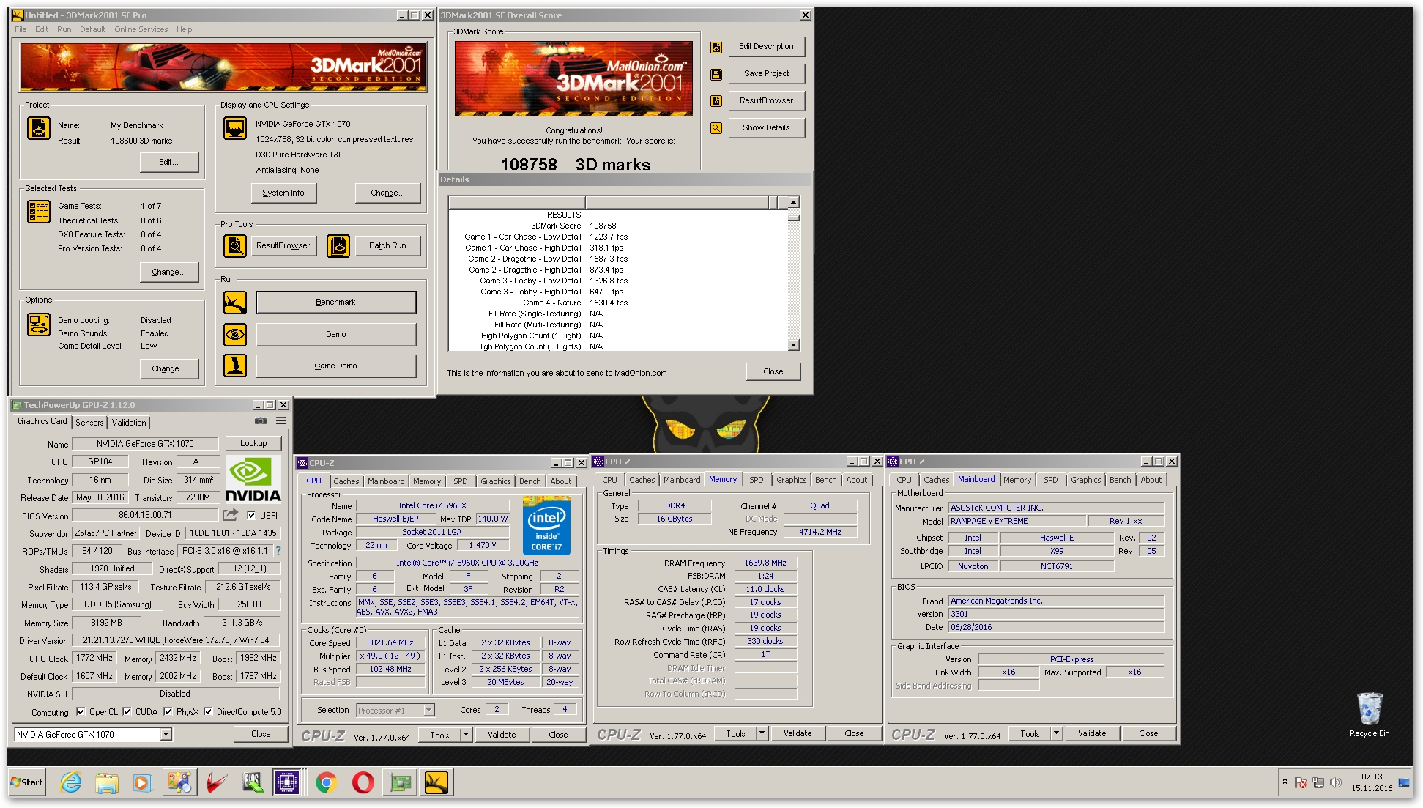1423x808 pixels.
Task: Click the Game Demo icon
Action: (235, 366)
